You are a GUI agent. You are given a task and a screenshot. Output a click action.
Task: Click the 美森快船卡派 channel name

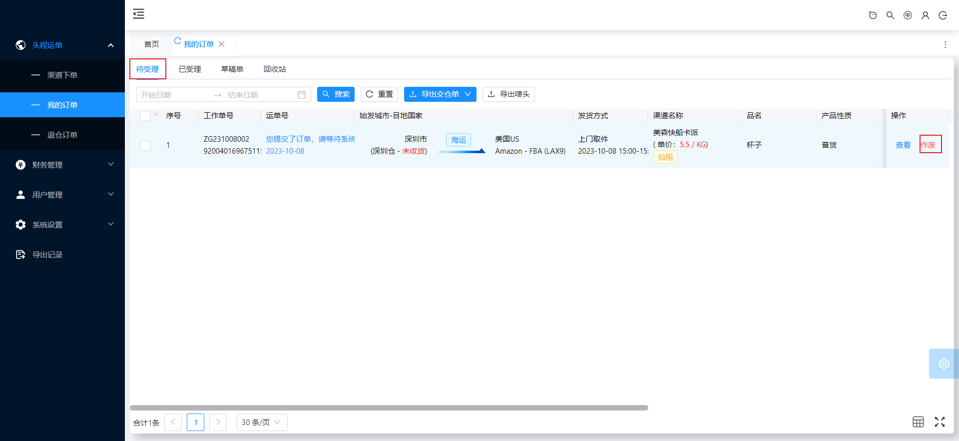click(675, 133)
